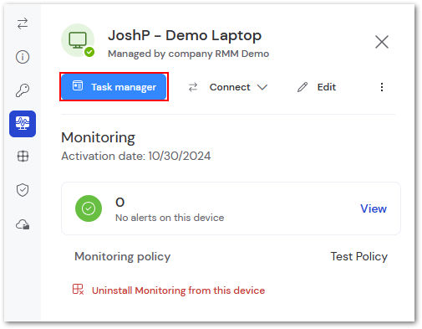422x329 pixels.
Task: Open the shield security sidebar icon
Action: [23, 190]
